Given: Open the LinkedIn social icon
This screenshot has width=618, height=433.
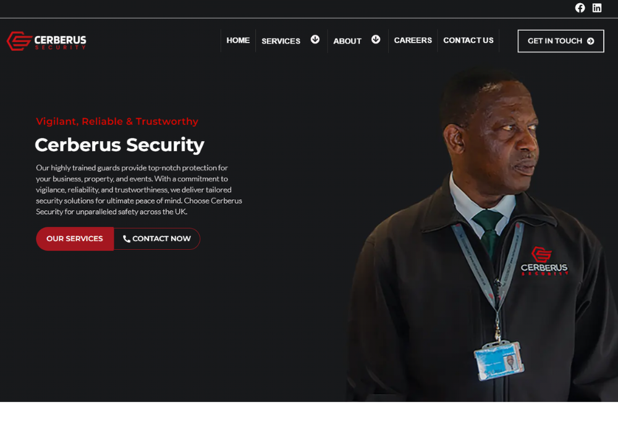Looking at the screenshot, I should point(597,8).
